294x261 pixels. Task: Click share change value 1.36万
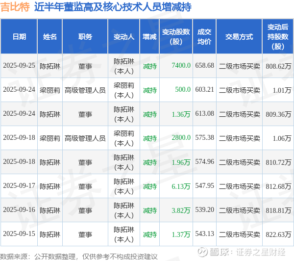coord(181,114)
